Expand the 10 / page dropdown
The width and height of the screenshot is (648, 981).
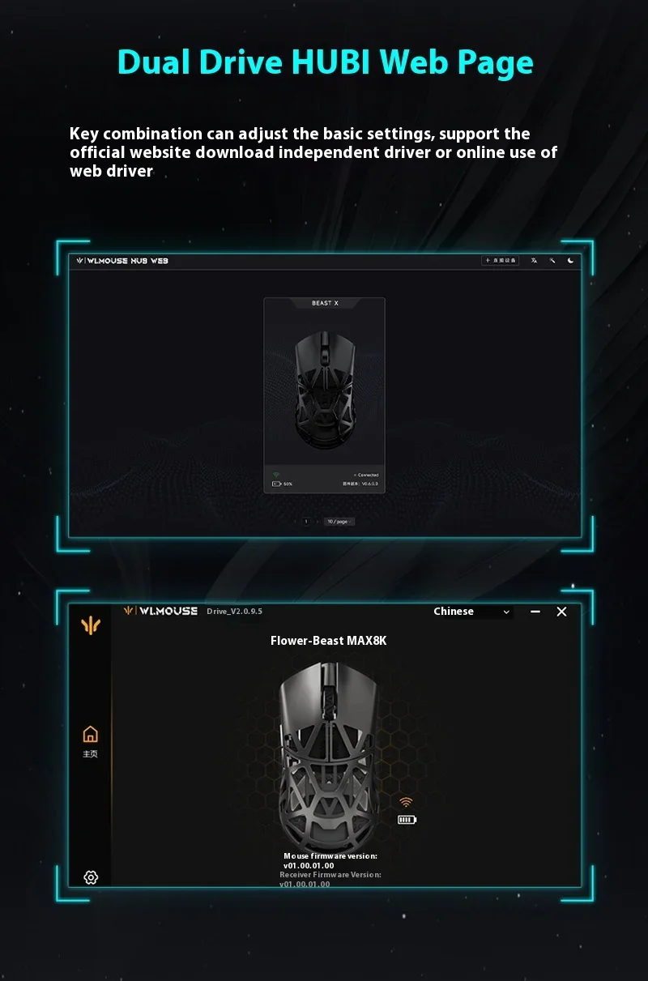(x=339, y=522)
